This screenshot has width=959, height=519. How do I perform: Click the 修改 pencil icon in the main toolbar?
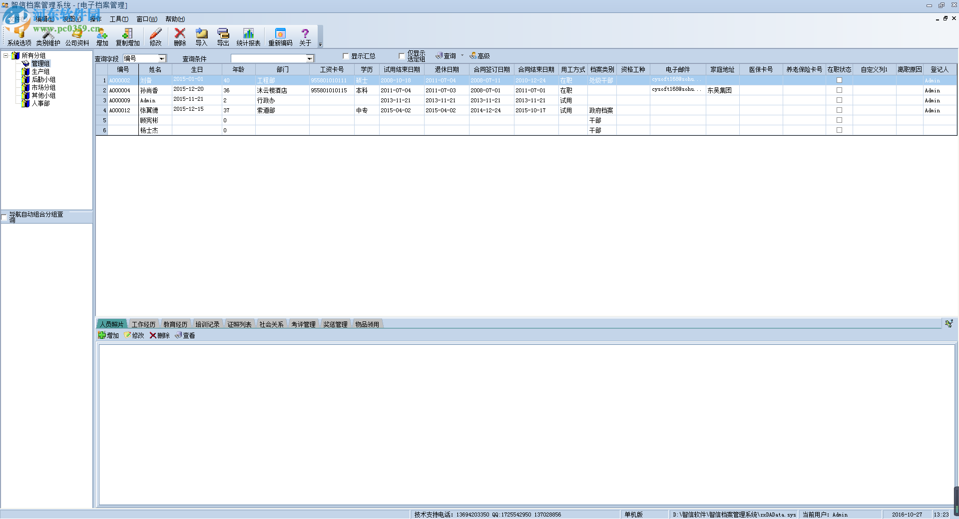(155, 37)
